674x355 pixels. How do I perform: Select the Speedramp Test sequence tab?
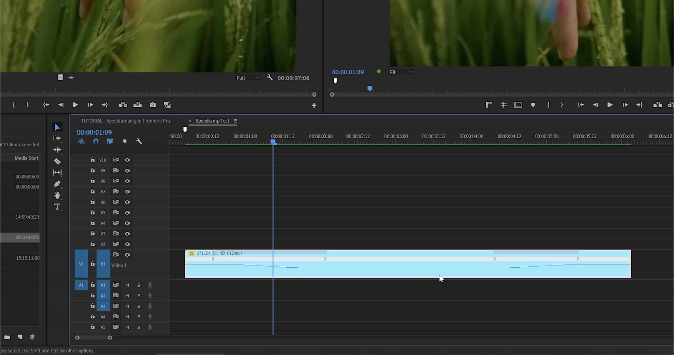tap(212, 121)
